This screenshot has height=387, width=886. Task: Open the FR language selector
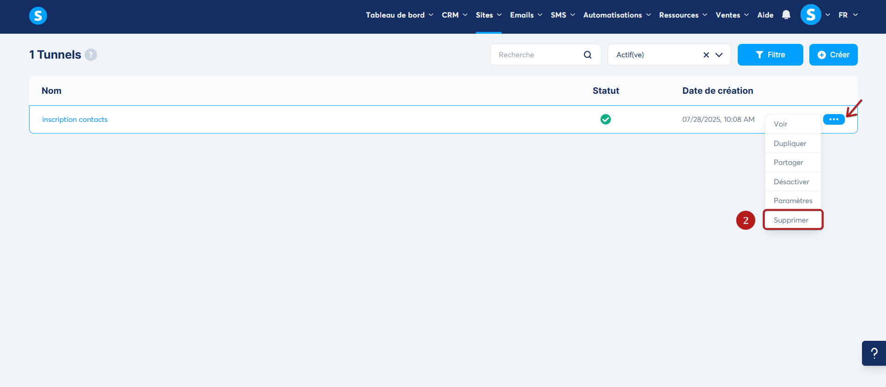click(848, 15)
